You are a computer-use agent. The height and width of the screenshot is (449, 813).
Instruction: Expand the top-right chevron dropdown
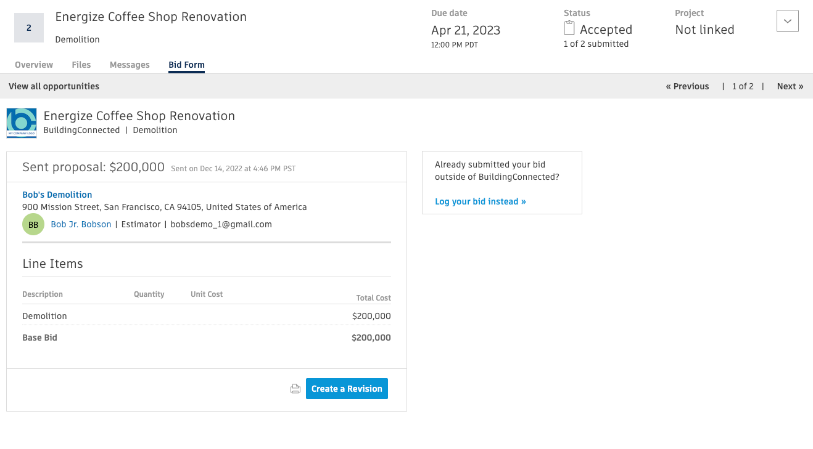point(787,21)
